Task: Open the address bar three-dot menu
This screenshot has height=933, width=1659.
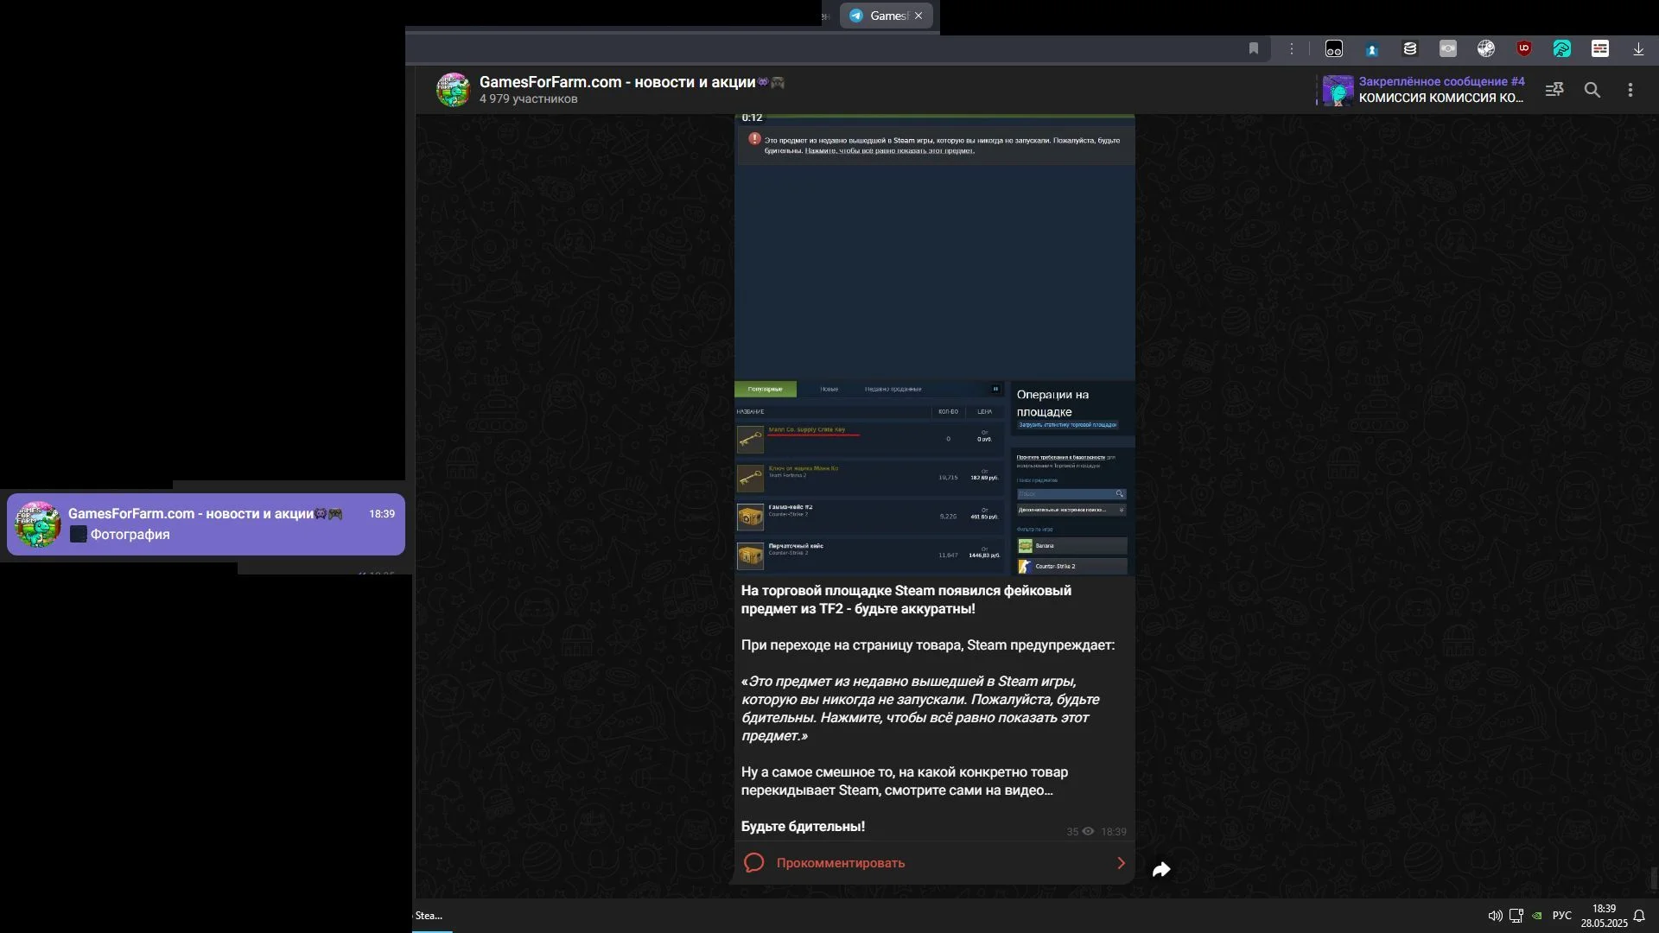Action: click(1292, 49)
